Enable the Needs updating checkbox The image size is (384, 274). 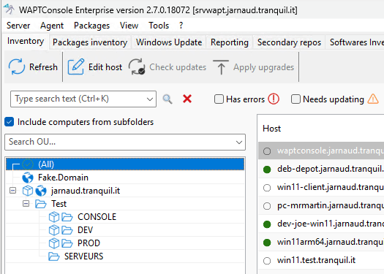(x=295, y=99)
